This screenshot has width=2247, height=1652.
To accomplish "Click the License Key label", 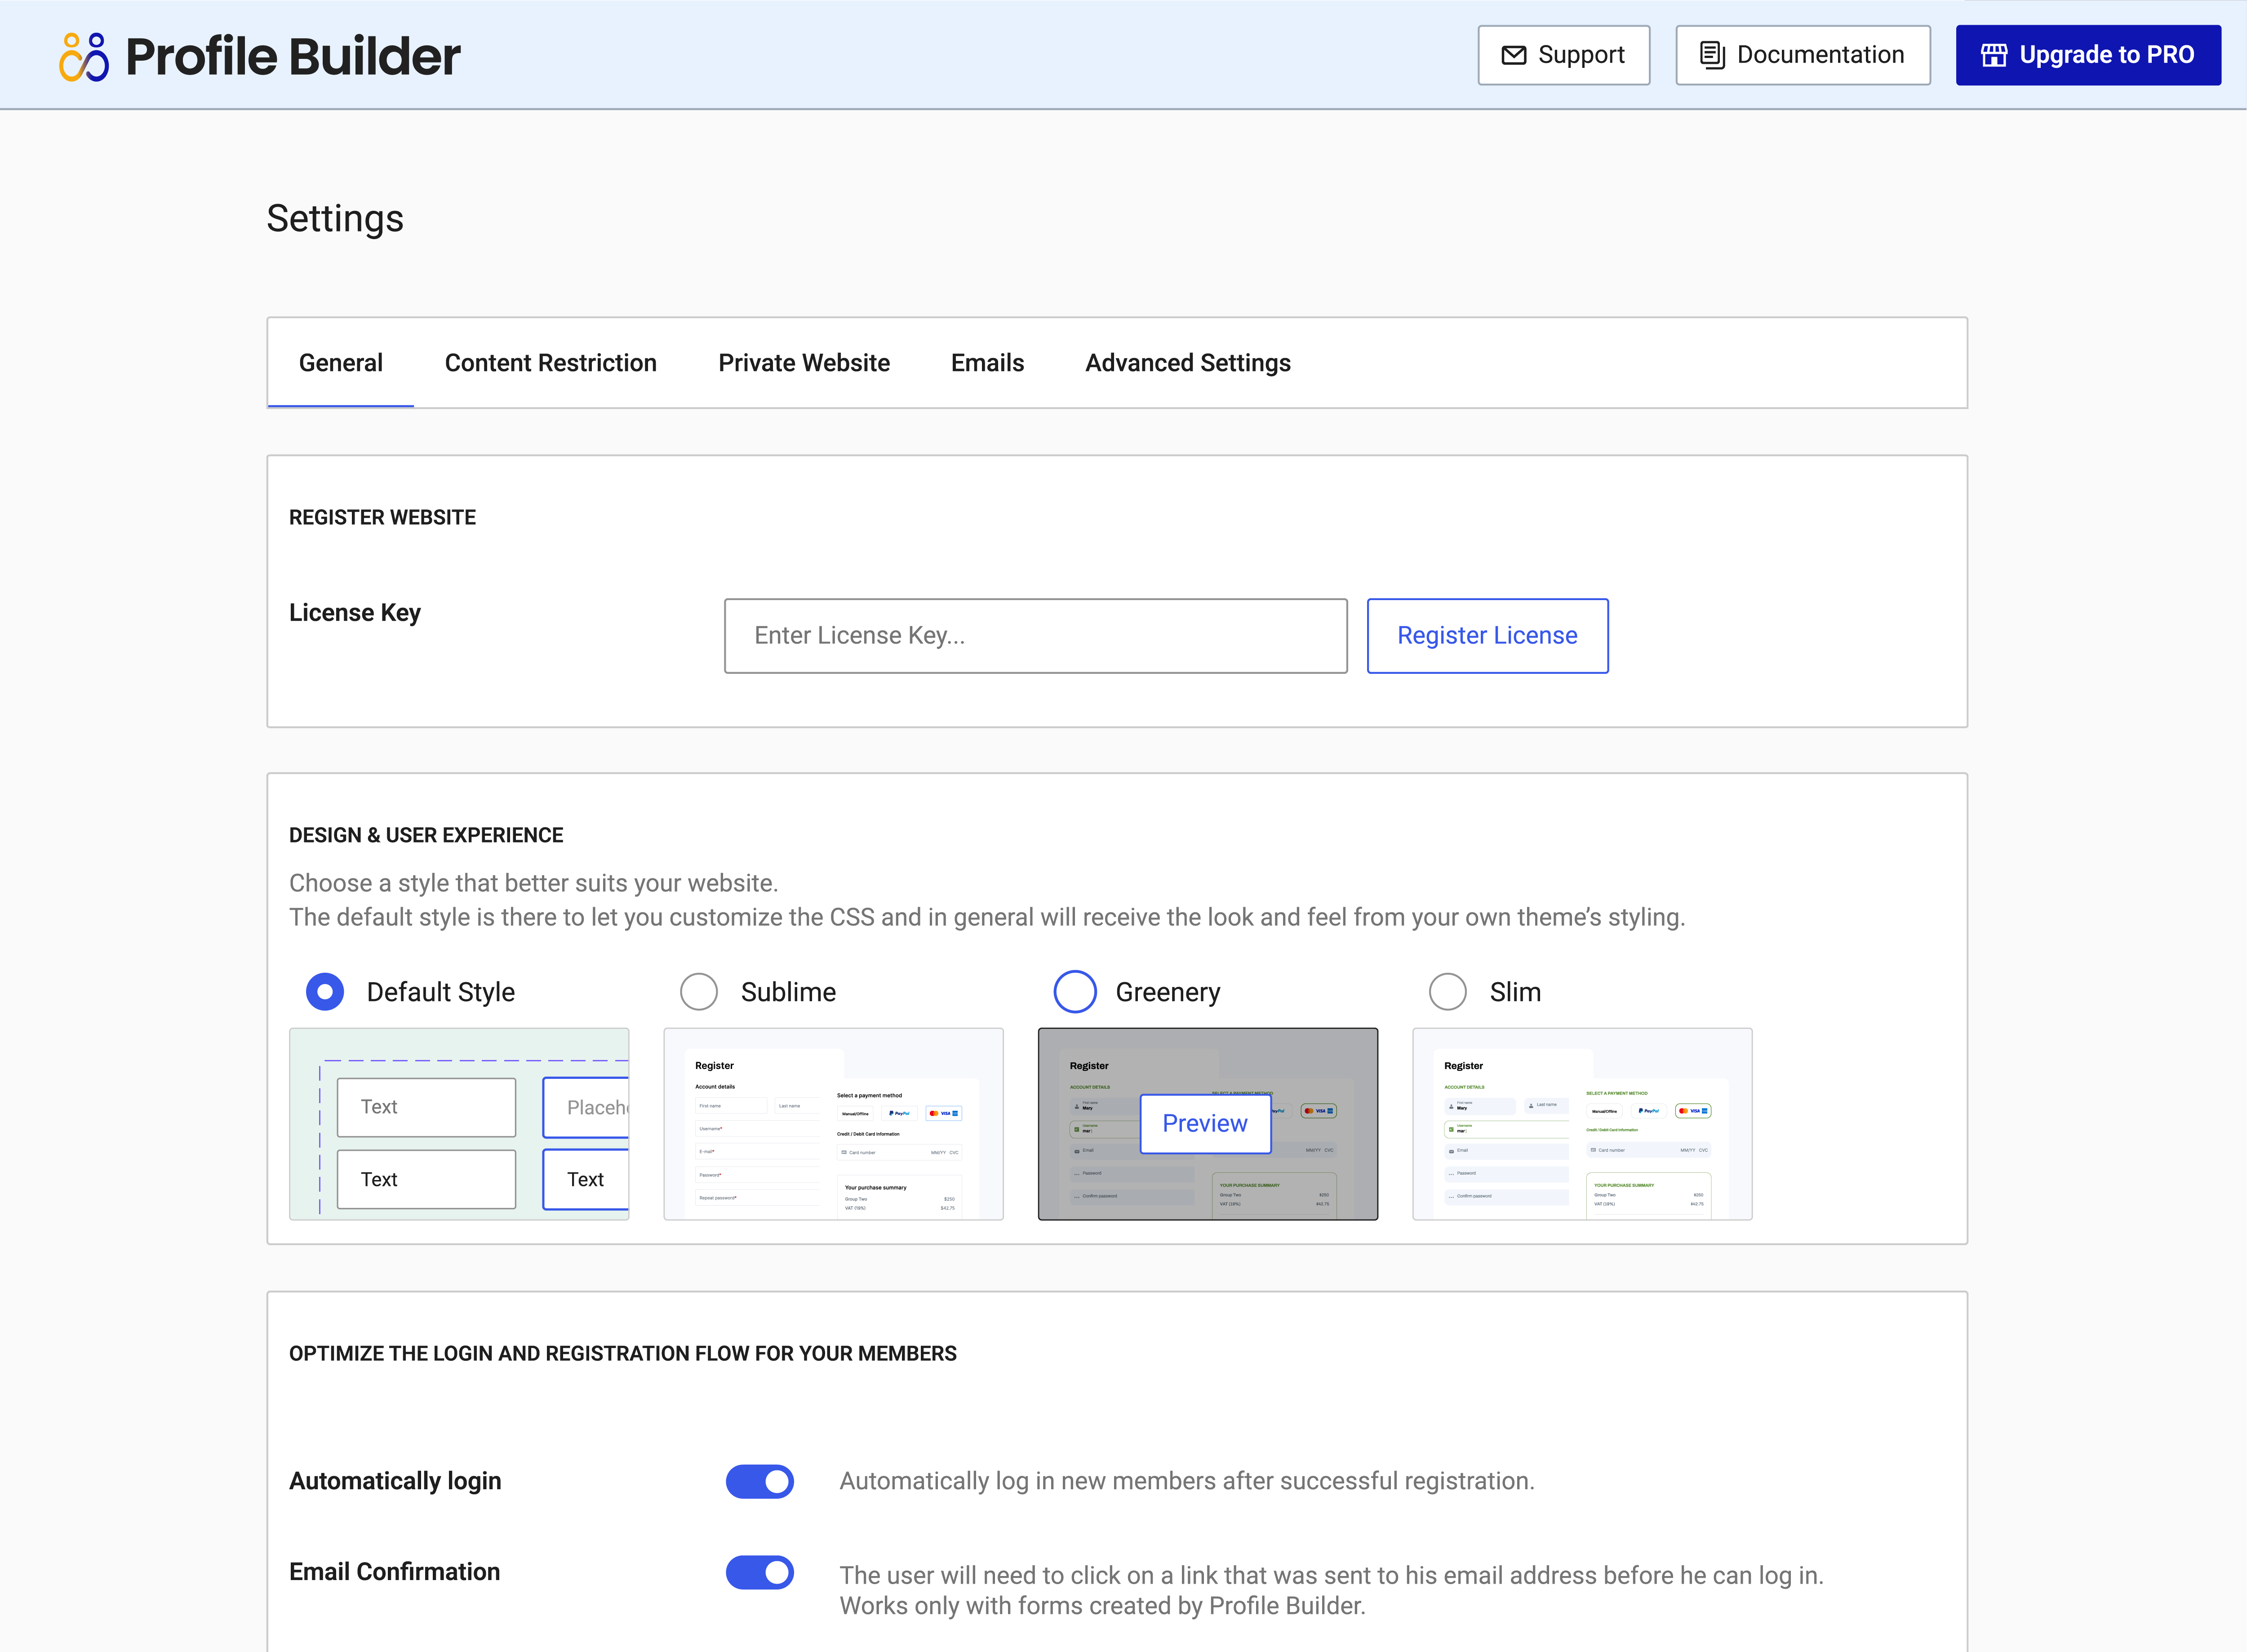I will click(355, 613).
